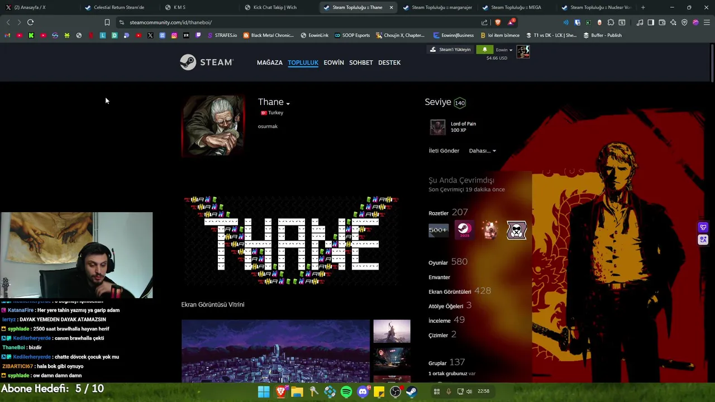Click the Thane profile avatar image
The width and height of the screenshot is (715, 402).
click(213, 125)
